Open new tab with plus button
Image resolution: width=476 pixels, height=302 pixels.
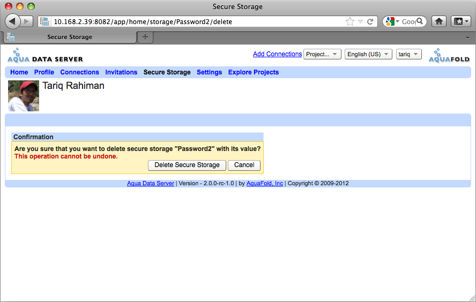click(x=145, y=37)
